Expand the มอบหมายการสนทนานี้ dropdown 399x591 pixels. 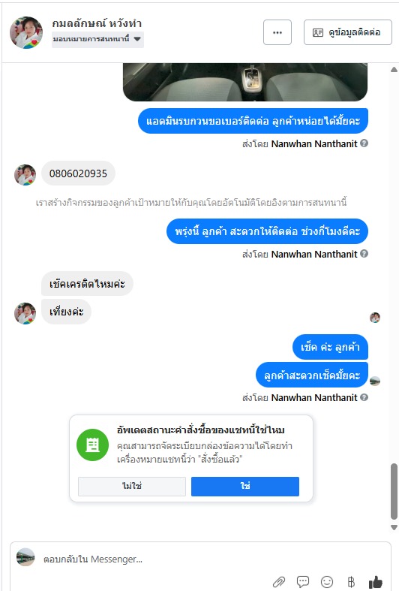[97, 39]
